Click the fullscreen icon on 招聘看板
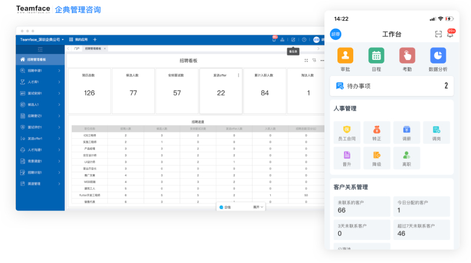Screen dimensions: 471x263 (306, 61)
